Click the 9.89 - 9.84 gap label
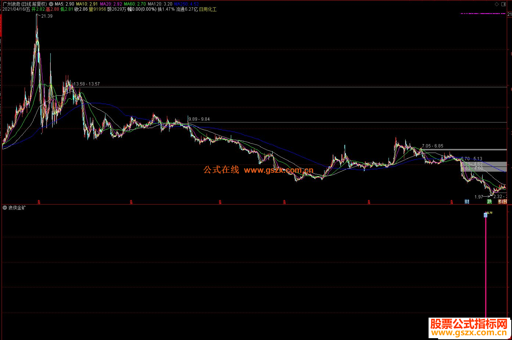The width and height of the screenshot is (512, 340). coord(199,119)
